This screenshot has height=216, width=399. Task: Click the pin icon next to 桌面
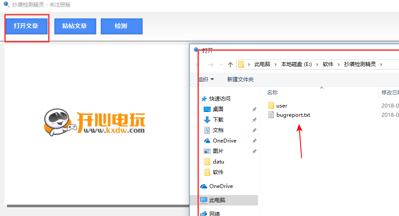(254, 109)
